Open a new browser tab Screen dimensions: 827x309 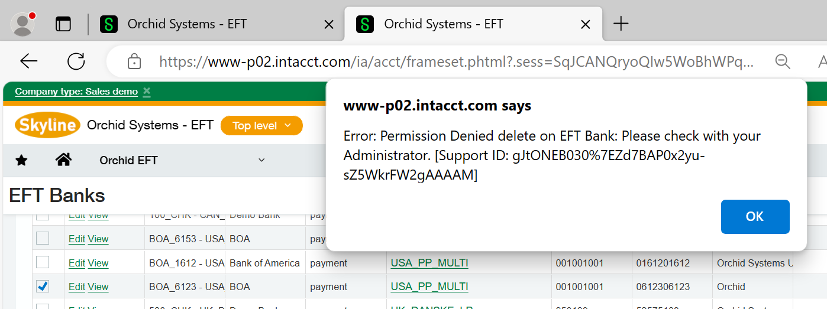(x=621, y=24)
